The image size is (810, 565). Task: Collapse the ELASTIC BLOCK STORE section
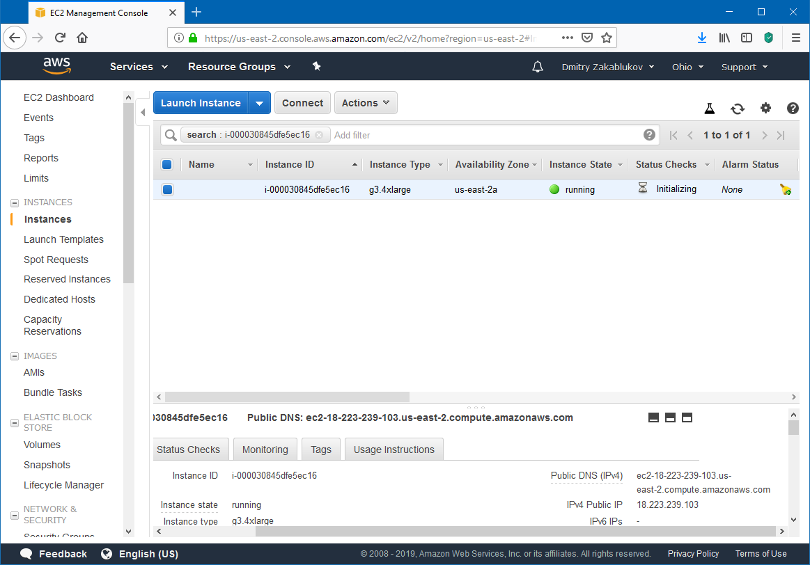click(x=15, y=422)
